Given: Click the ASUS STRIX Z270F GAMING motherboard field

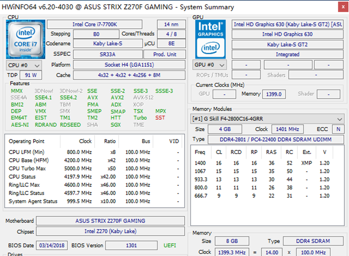Looking at the screenshot, I should [110, 221].
